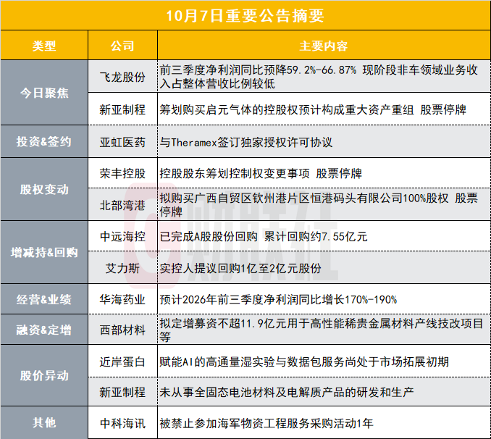Click the '增减持&回购' category cell
Viewport: 491px width, 439px height.
pos(44,252)
